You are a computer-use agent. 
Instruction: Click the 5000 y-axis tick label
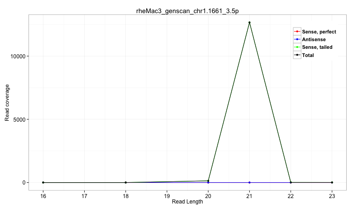point(19,119)
